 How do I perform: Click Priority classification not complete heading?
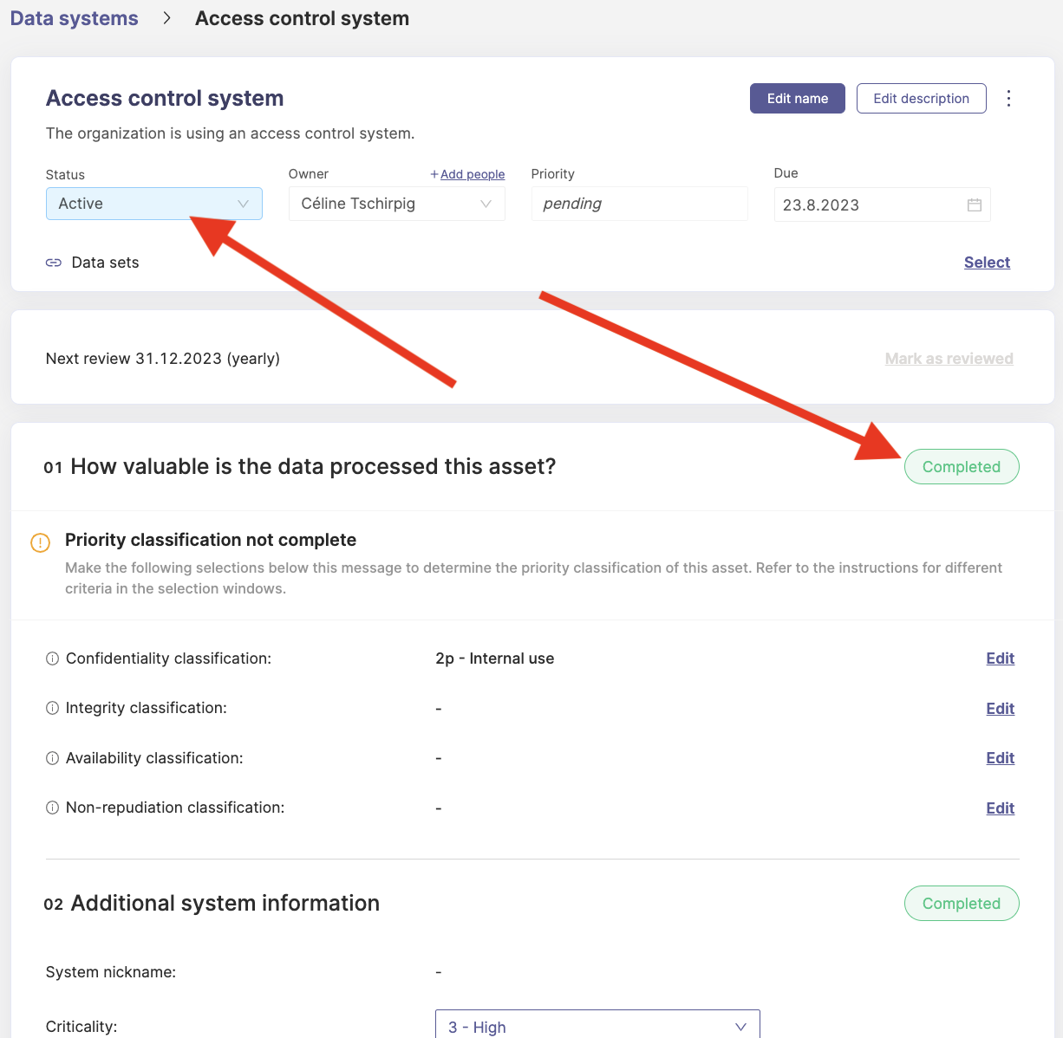211,540
